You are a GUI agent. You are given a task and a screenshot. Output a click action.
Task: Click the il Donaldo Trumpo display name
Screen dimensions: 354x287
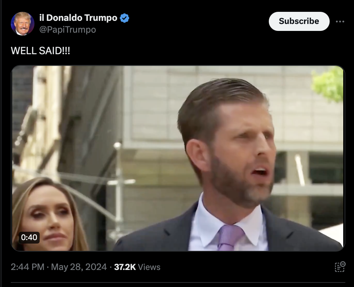click(x=78, y=18)
